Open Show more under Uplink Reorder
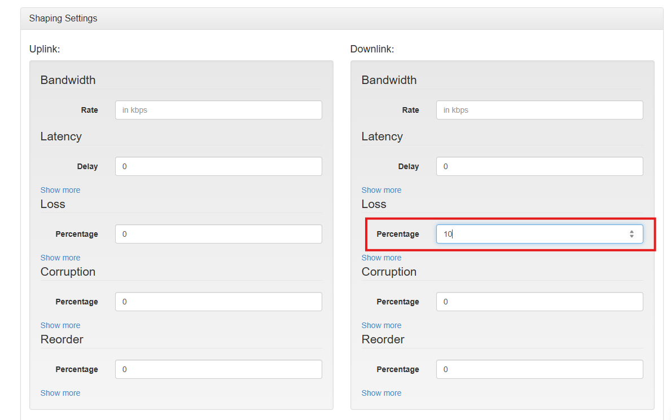Image resolution: width=671 pixels, height=420 pixels. pos(60,393)
